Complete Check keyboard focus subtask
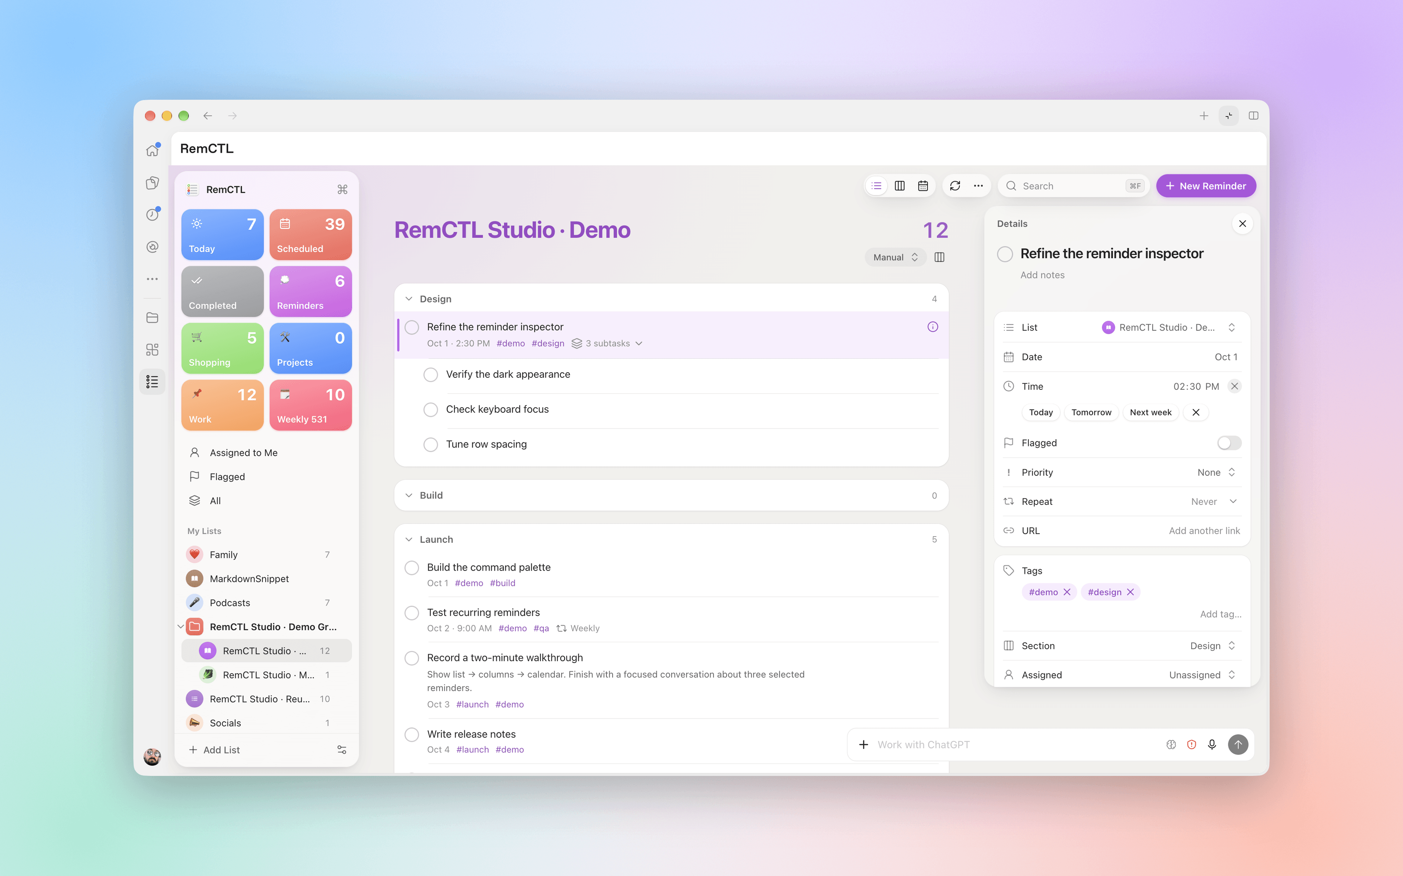 pyautogui.click(x=430, y=410)
